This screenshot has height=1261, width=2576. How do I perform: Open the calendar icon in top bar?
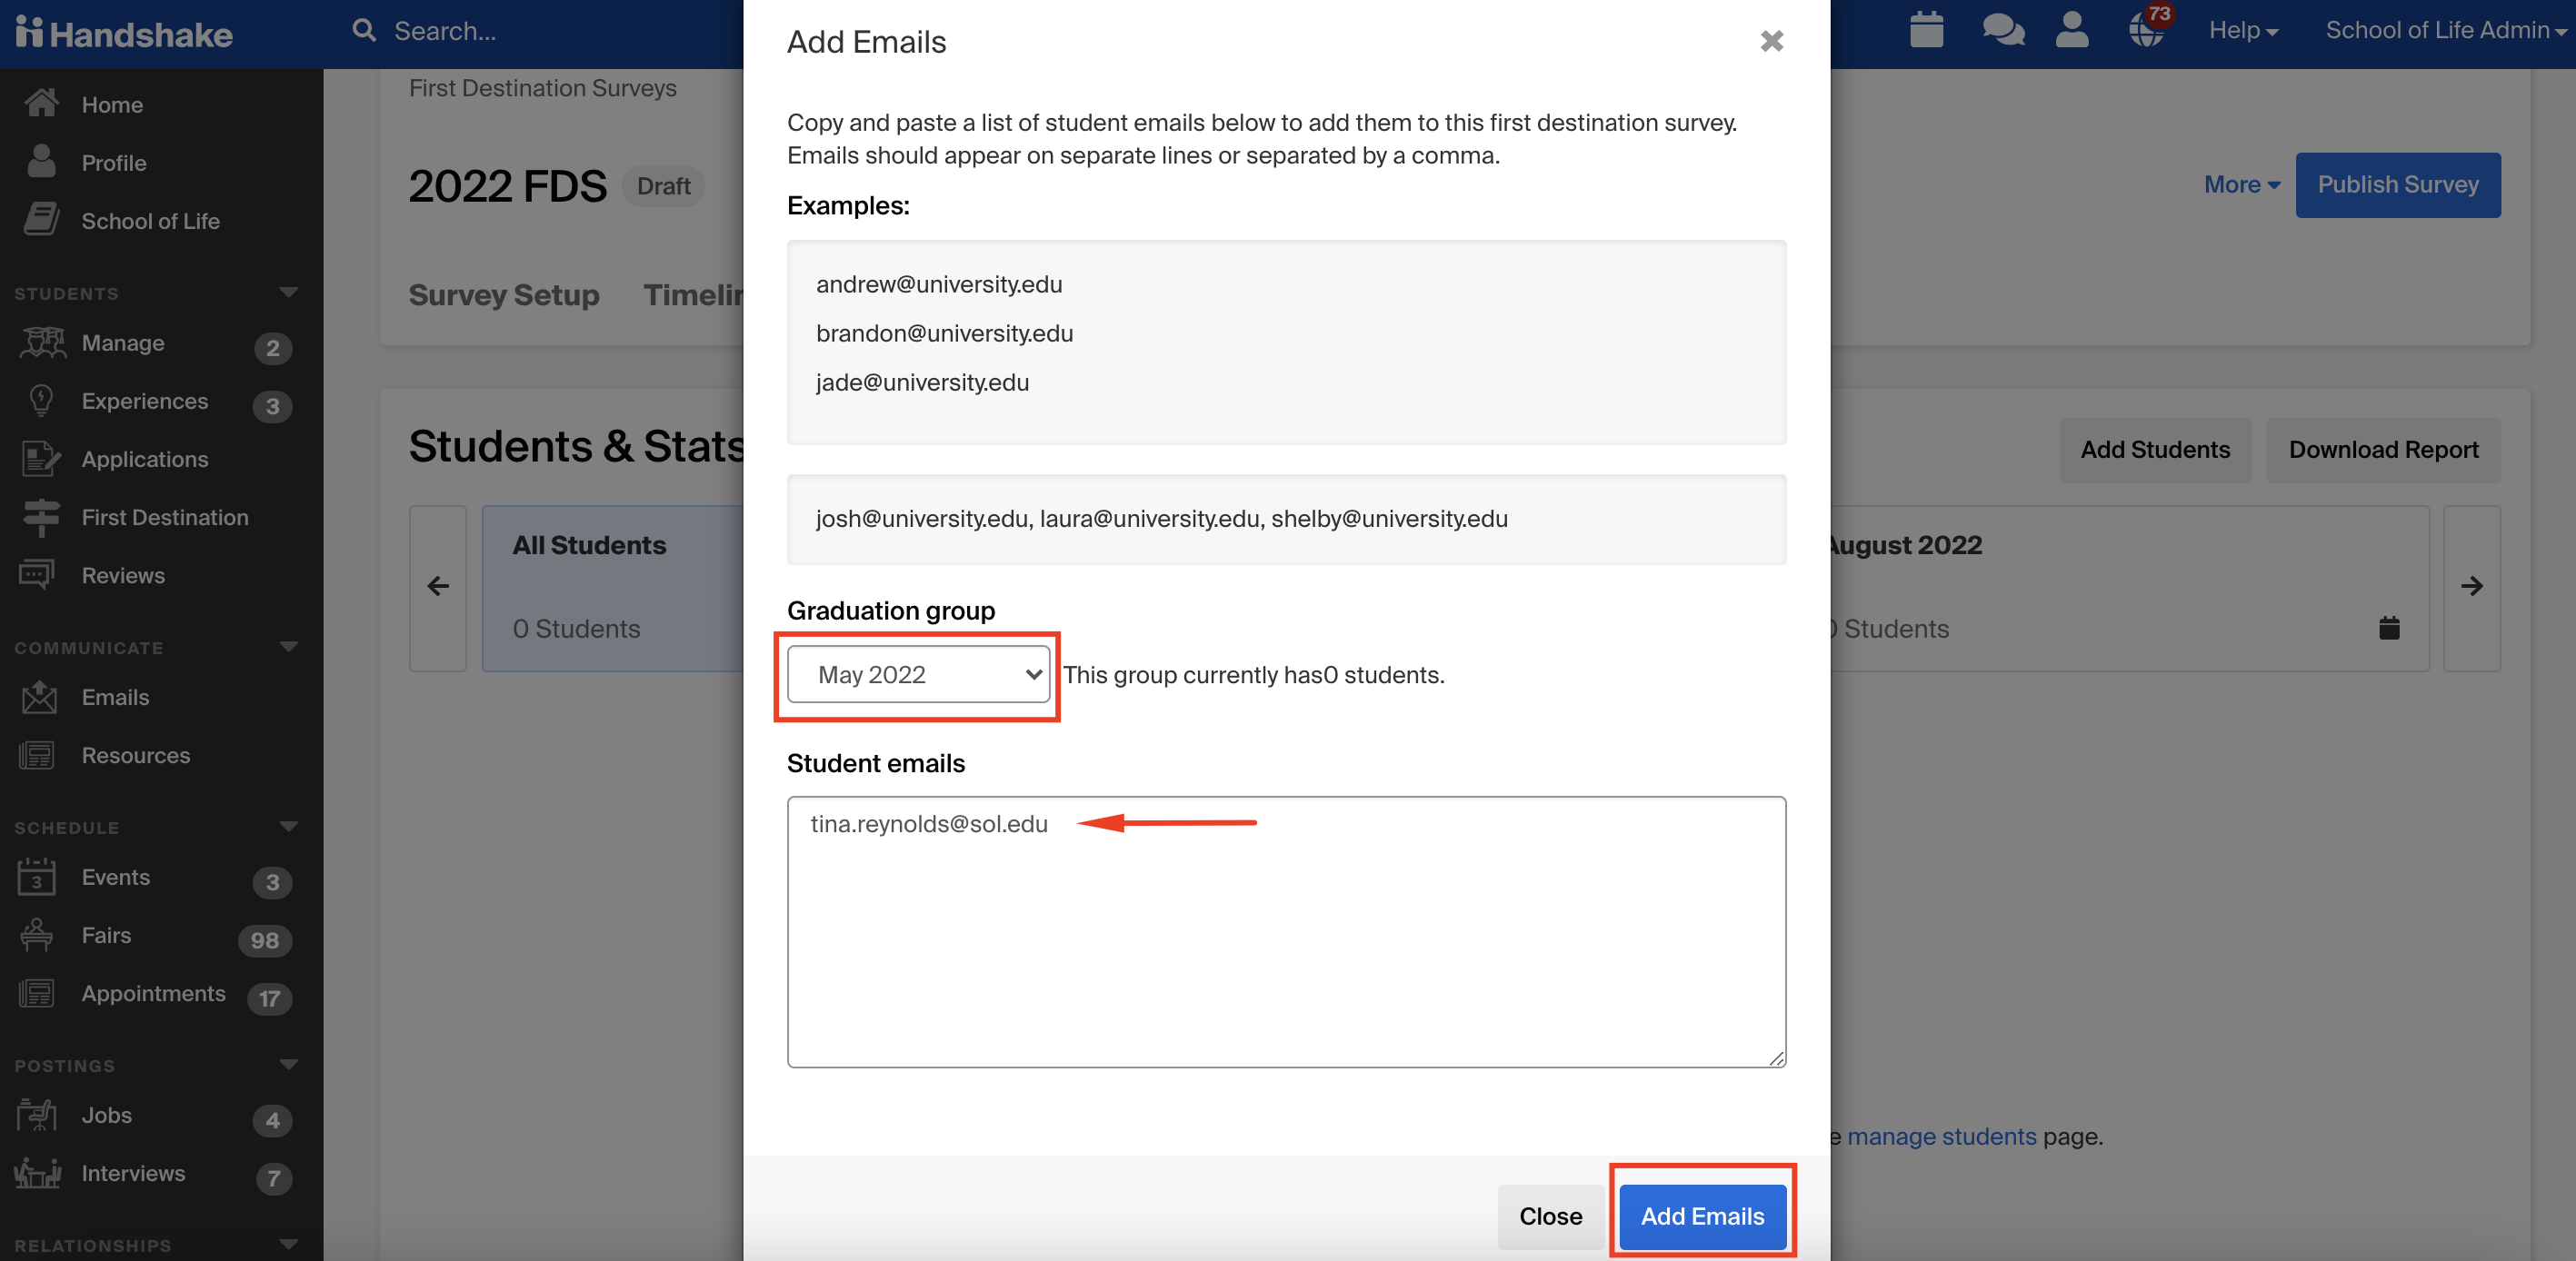(1926, 30)
